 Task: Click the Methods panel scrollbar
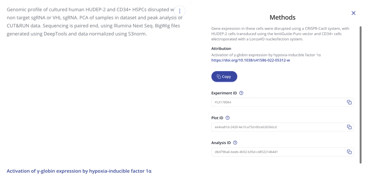tap(360, 93)
